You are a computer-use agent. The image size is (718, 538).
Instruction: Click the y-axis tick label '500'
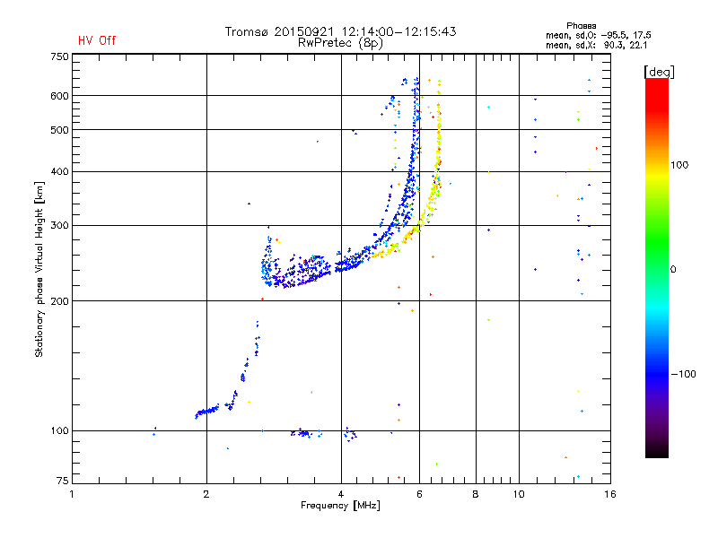[59, 130]
